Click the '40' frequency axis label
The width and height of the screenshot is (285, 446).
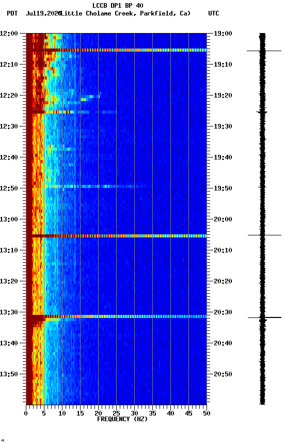170,413
